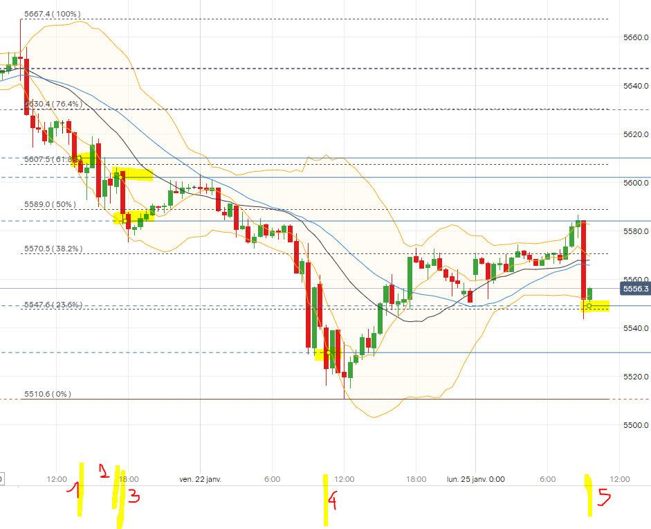
Task: Click the 6:00 label after ven. 22 janv.
Action: click(x=273, y=479)
